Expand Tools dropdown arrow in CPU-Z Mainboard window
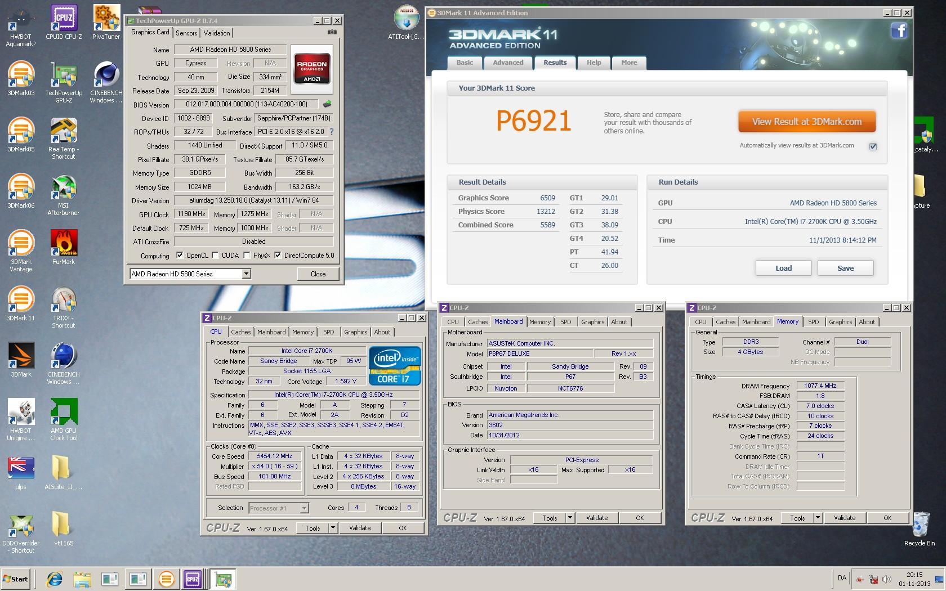Screen dimensions: 946x591 [x=570, y=518]
